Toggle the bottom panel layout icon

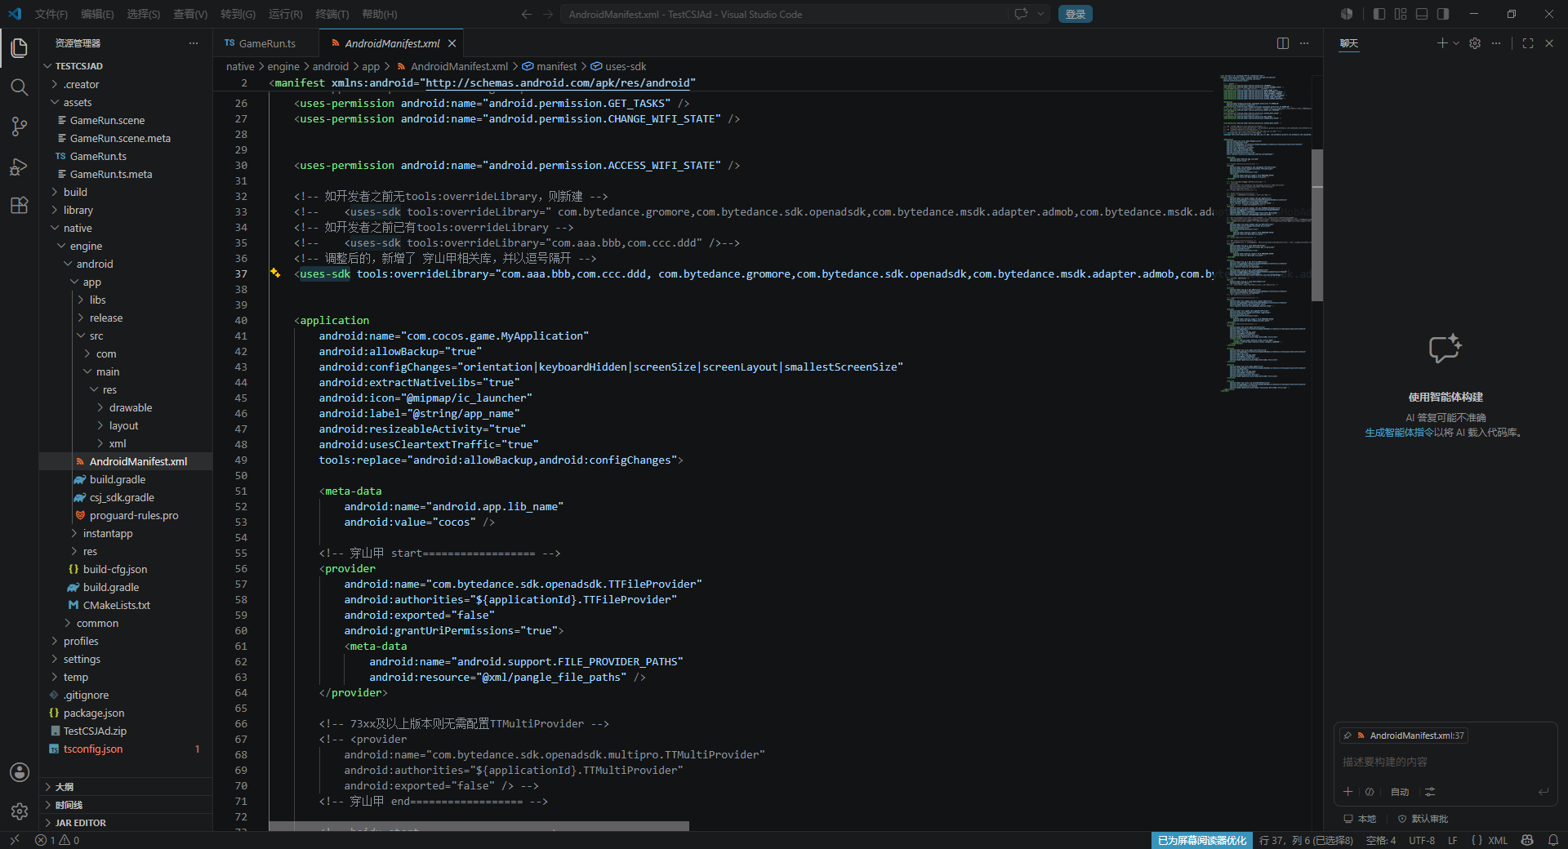pyautogui.click(x=1422, y=14)
